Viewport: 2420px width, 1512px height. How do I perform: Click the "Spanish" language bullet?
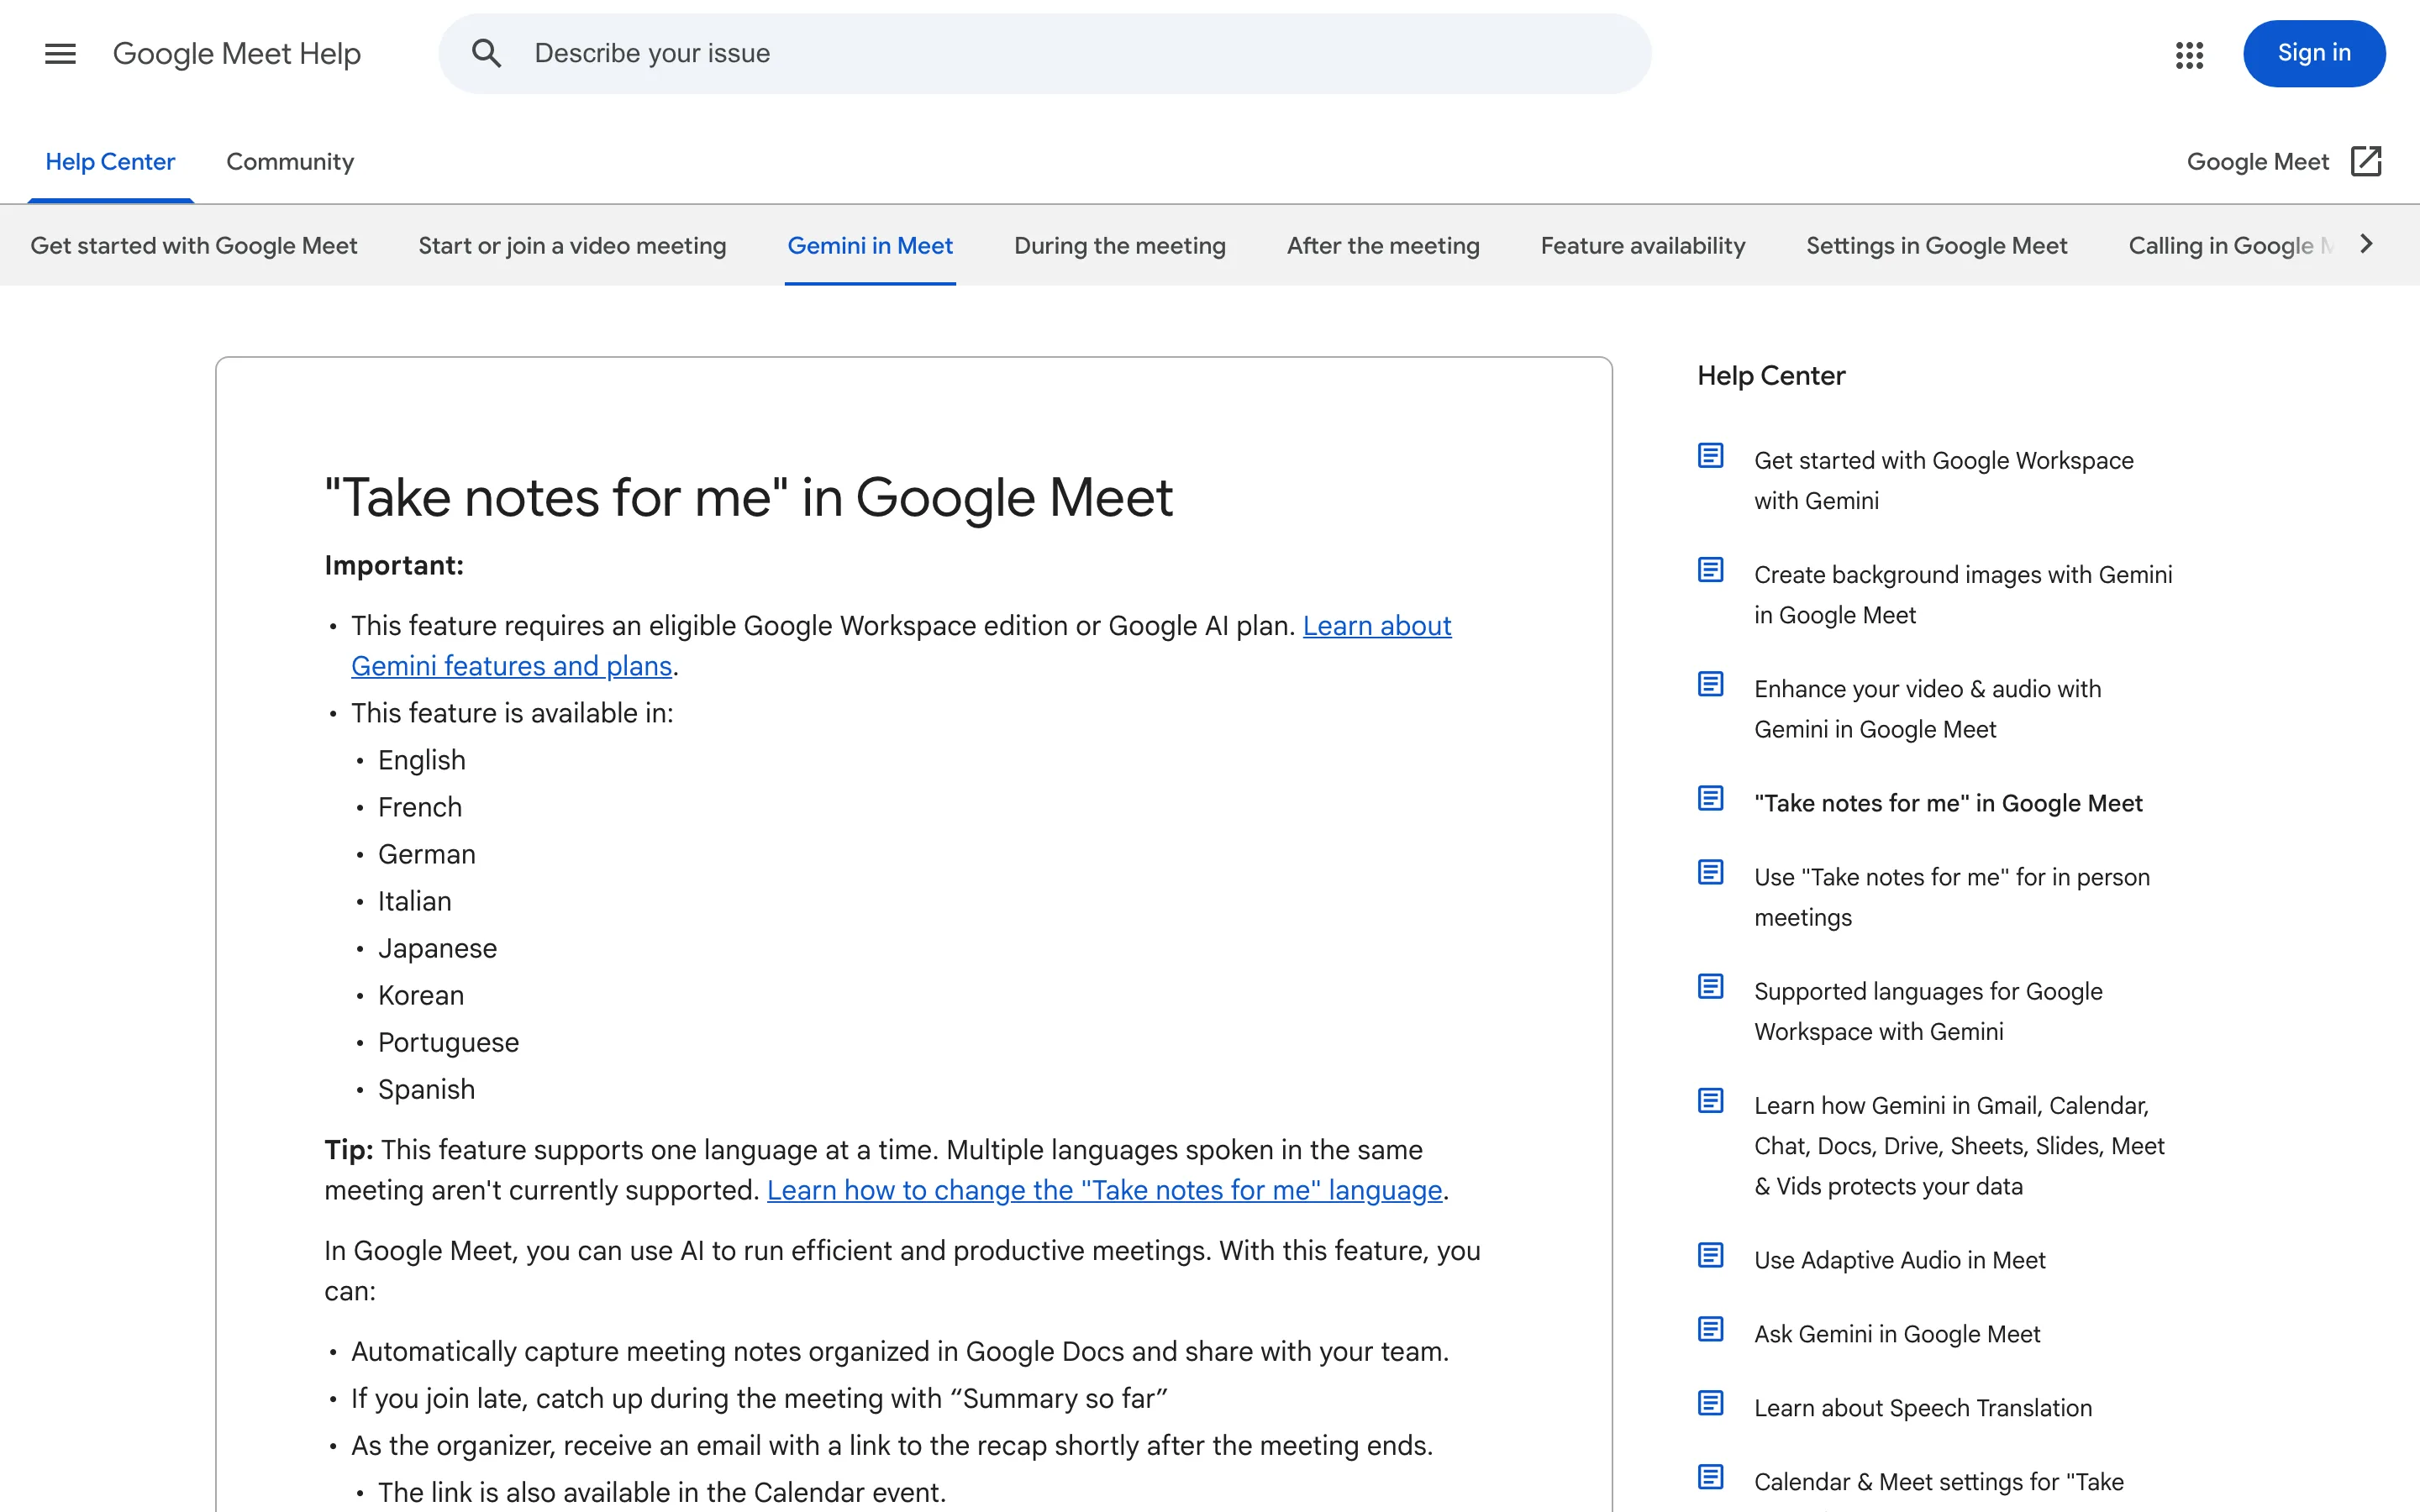coord(426,1089)
